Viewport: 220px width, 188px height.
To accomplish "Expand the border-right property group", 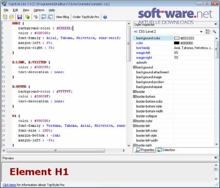I will [x=134, y=145].
